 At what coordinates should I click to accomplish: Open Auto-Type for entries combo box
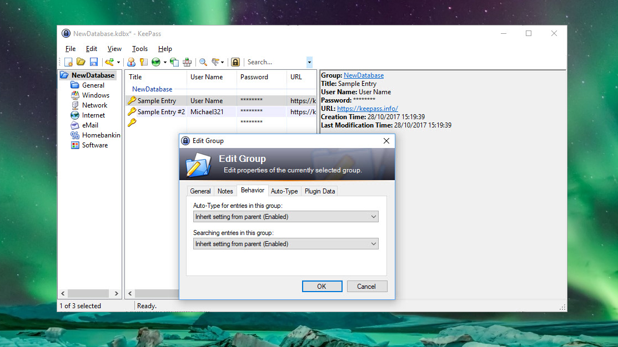pos(286,217)
